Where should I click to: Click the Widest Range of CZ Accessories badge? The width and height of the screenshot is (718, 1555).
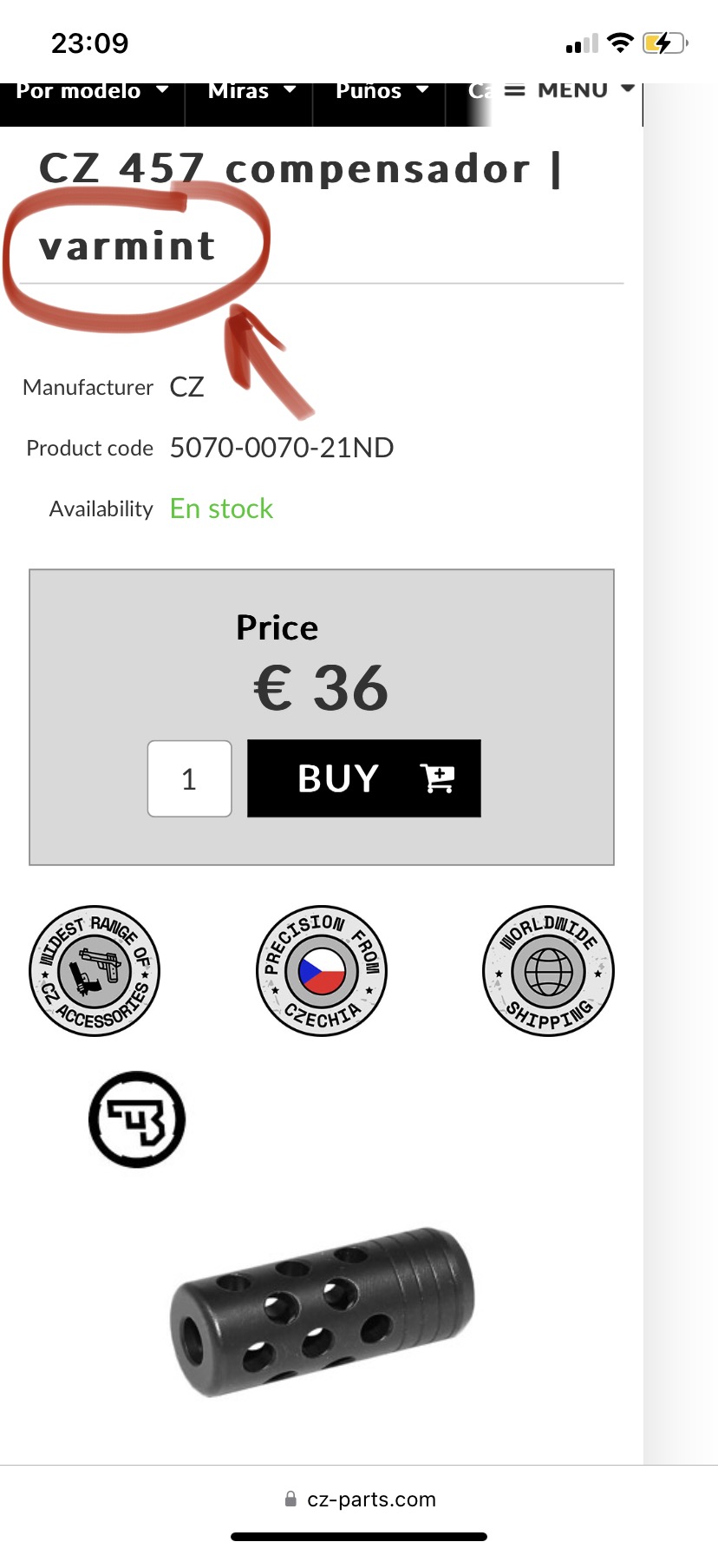coord(95,970)
